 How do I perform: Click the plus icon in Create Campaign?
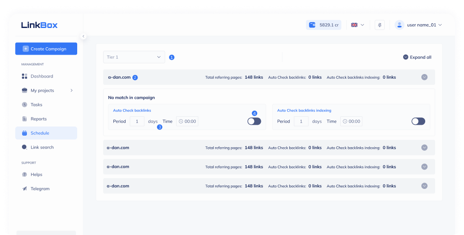click(26, 49)
